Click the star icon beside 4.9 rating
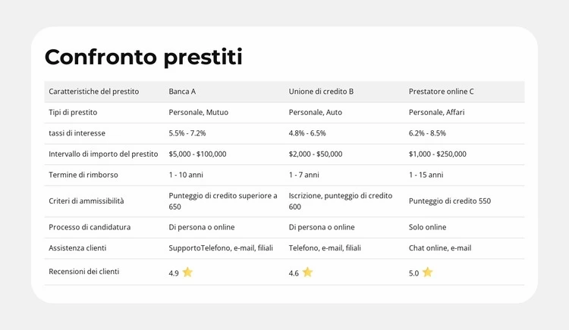 (187, 272)
